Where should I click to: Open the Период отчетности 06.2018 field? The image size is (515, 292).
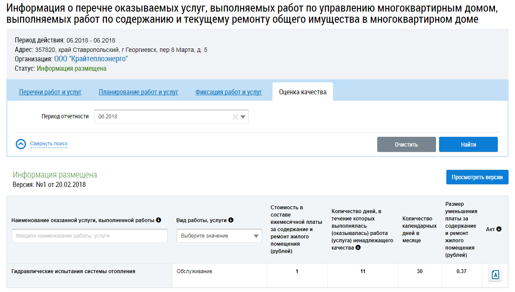tap(163, 117)
